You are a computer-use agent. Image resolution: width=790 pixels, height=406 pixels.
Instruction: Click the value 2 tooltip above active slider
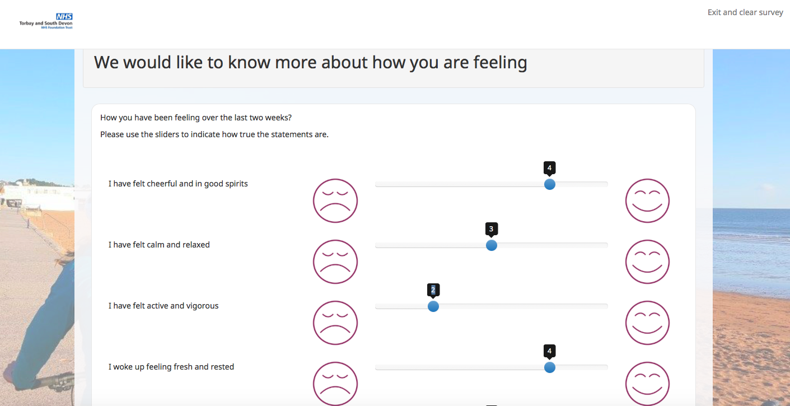[433, 290]
